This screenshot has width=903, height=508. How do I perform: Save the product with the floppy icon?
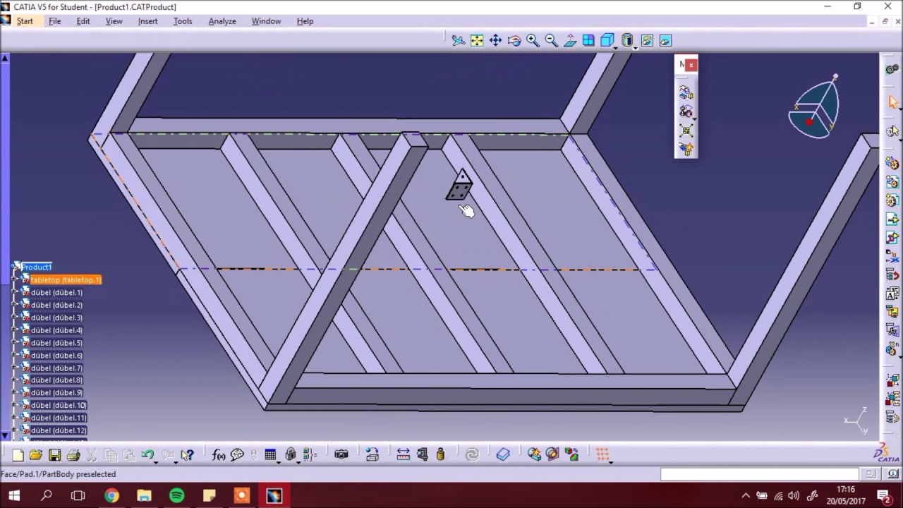coord(54,455)
